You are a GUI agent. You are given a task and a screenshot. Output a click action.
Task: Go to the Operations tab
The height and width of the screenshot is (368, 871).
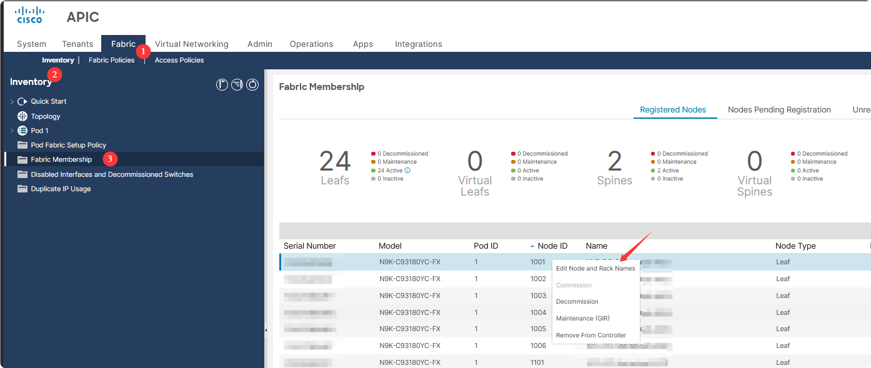tap(311, 44)
